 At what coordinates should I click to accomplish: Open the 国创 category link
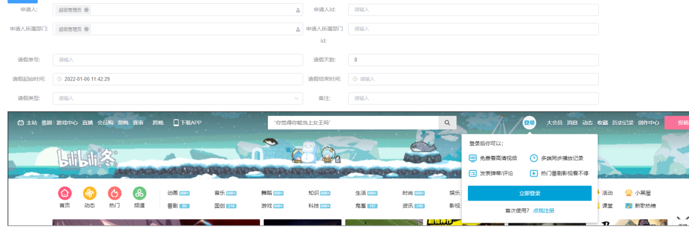(220, 206)
